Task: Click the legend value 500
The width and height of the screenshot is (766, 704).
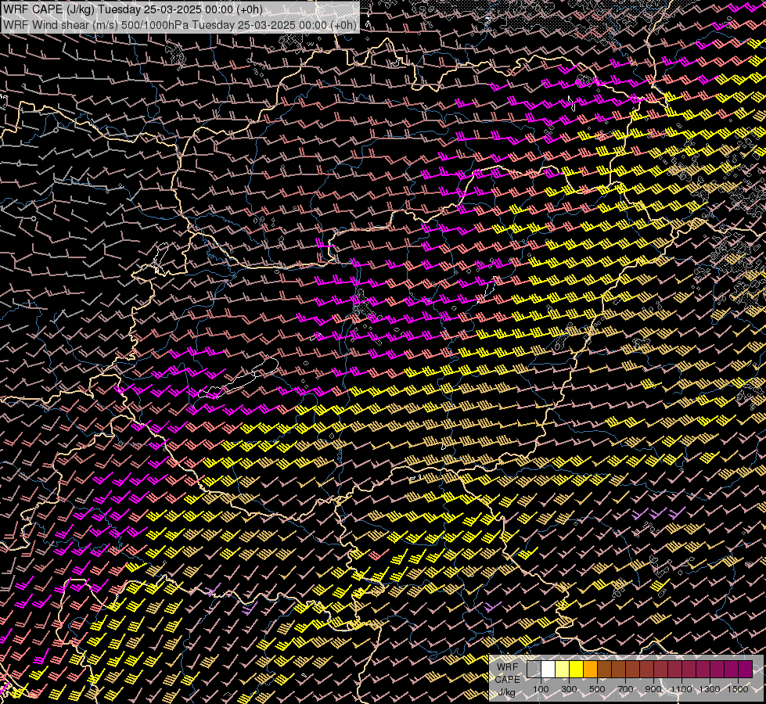Action: tap(597, 689)
